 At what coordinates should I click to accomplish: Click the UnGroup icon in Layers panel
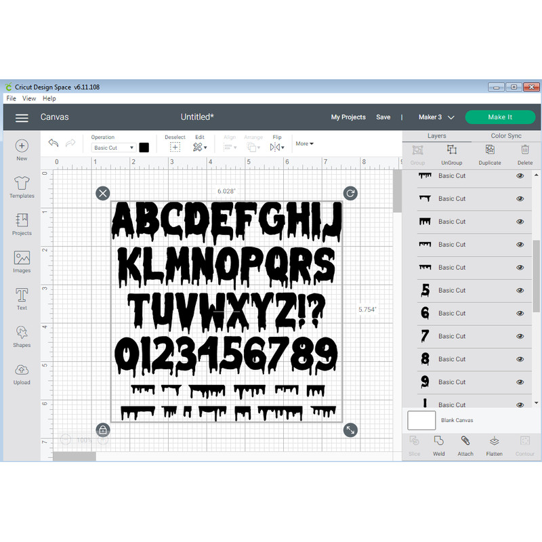[451, 154]
